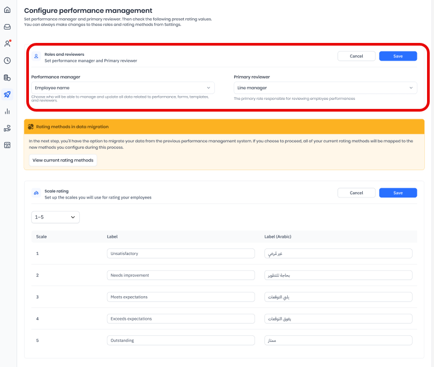
Task: Select the rocket performance icon
Action: click(8, 94)
